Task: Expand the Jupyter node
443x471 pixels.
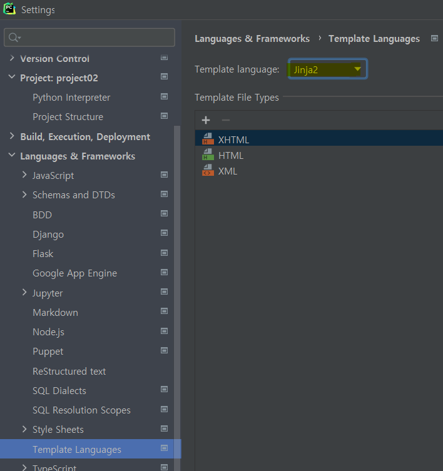Action: pyautogui.click(x=24, y=292)
